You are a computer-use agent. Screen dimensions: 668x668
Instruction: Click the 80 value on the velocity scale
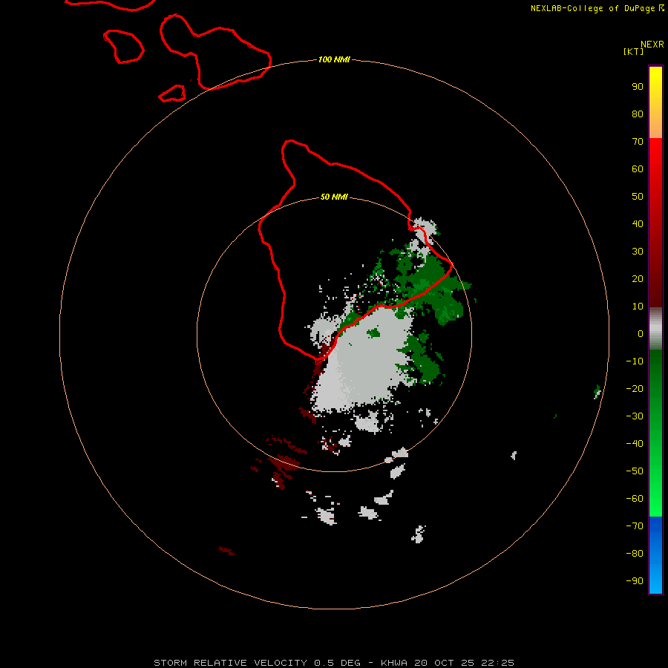[638, 114]
